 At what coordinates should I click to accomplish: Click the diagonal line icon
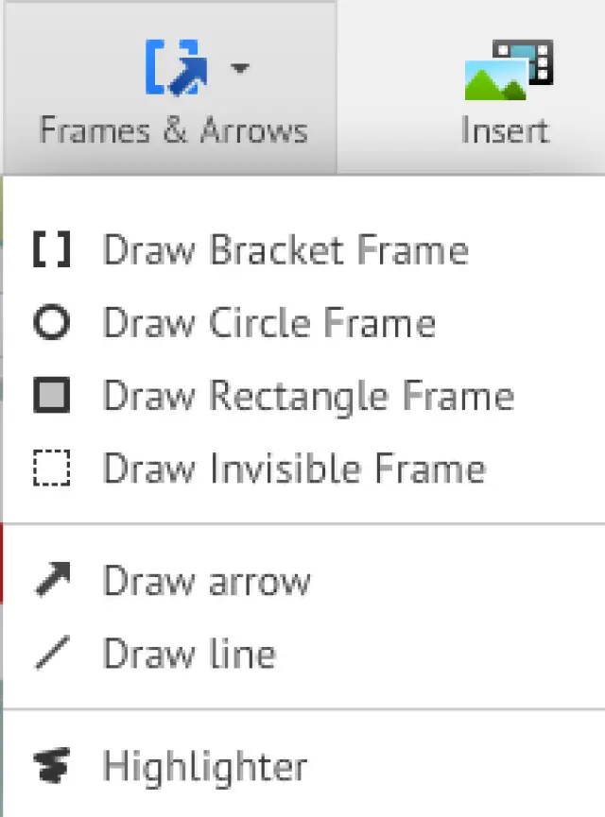tap(51, 654)
